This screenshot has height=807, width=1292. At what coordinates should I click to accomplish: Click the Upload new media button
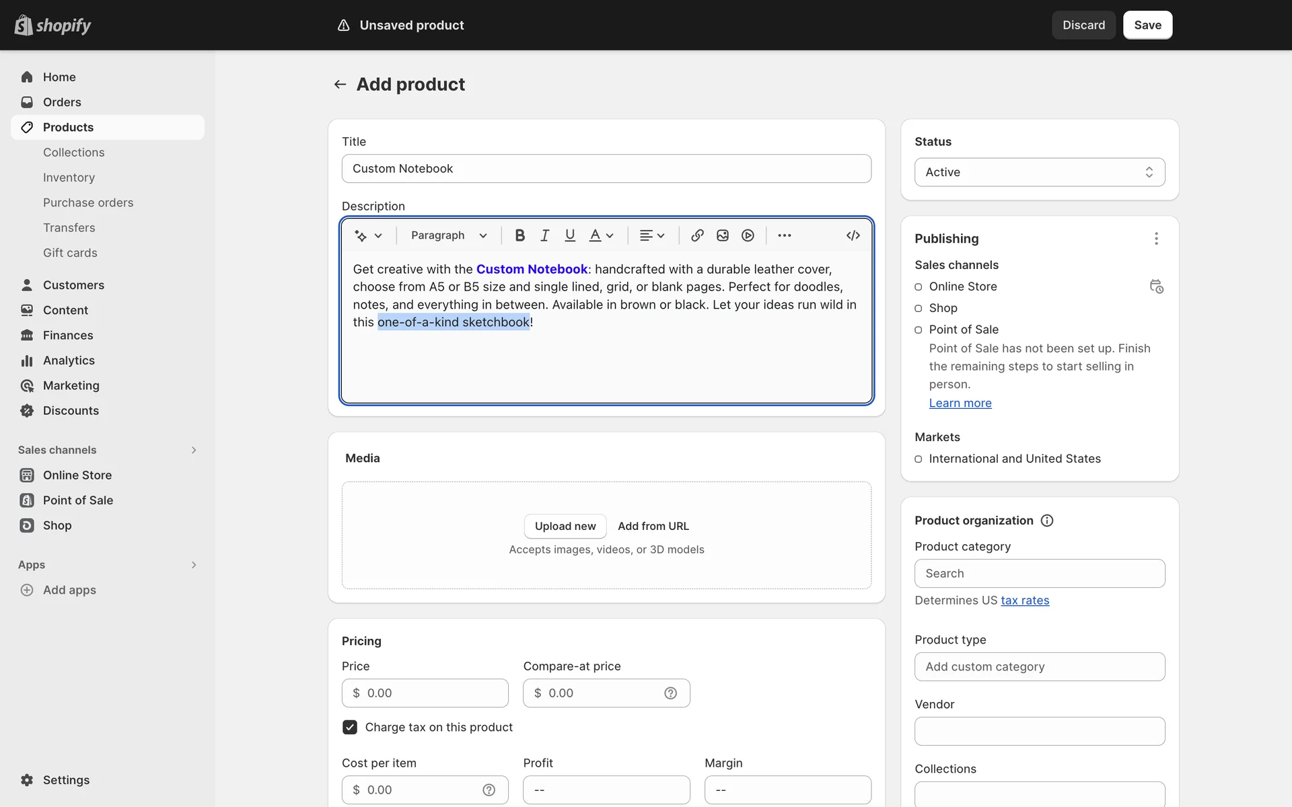pyautogui.click(x=565, y=526)
